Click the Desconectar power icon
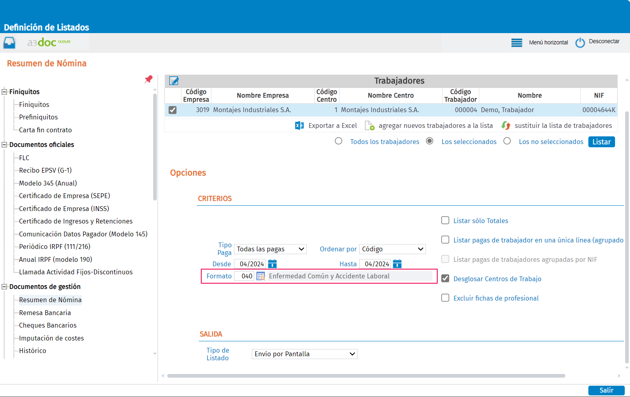Viewport: 630px width, 397px height. coord(580,42)
